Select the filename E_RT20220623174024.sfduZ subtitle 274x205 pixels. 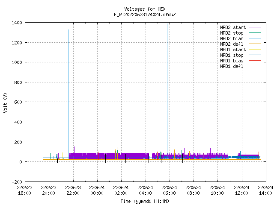pos(145,15)
